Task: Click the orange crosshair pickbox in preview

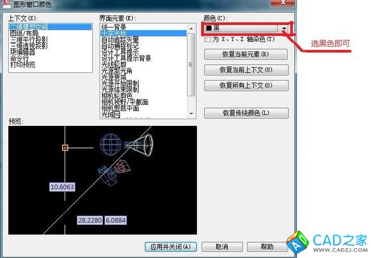Action: click(x=65, y=148)
